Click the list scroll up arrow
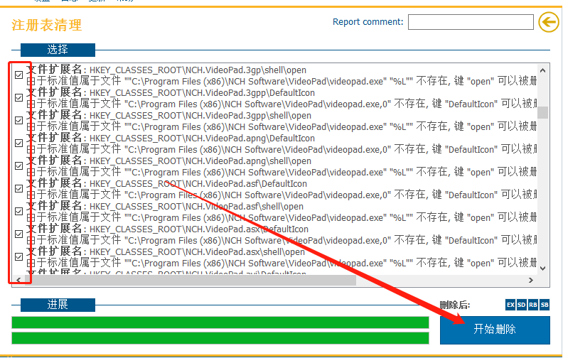The height and width of the screenshot is (358, 563). (542, 70)
